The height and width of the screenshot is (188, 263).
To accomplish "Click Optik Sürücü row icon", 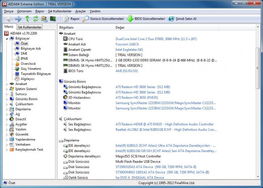I will pyautogui.click(x=65, y=177).
